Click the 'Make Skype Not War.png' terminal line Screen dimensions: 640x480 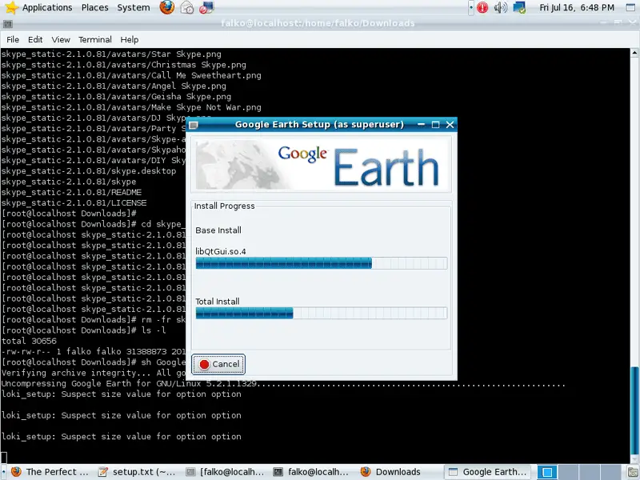131,107
